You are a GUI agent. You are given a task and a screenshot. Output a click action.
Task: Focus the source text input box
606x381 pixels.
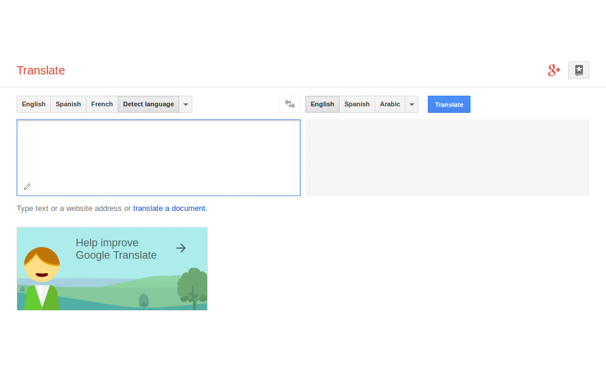[x=159, y=158]
